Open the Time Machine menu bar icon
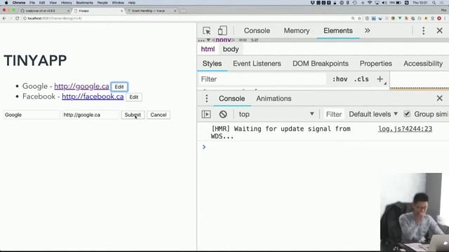This screenshot has height=252, width=449. point(355,3)
